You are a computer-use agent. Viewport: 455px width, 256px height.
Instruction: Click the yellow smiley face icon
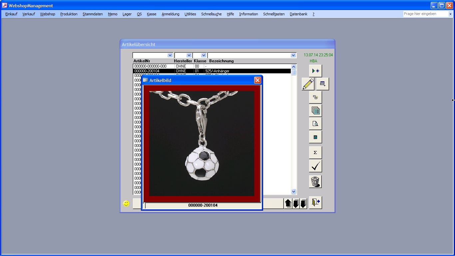pos(126,203)
